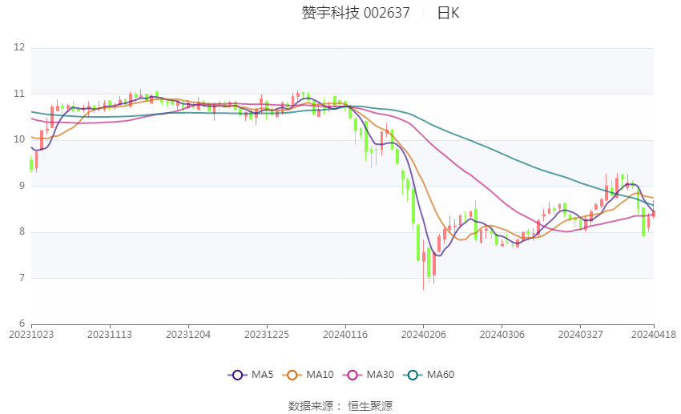Select the 日K chart period label
Image resolution: width=681 pixels, height=414 pixels.
pos(448,13)
